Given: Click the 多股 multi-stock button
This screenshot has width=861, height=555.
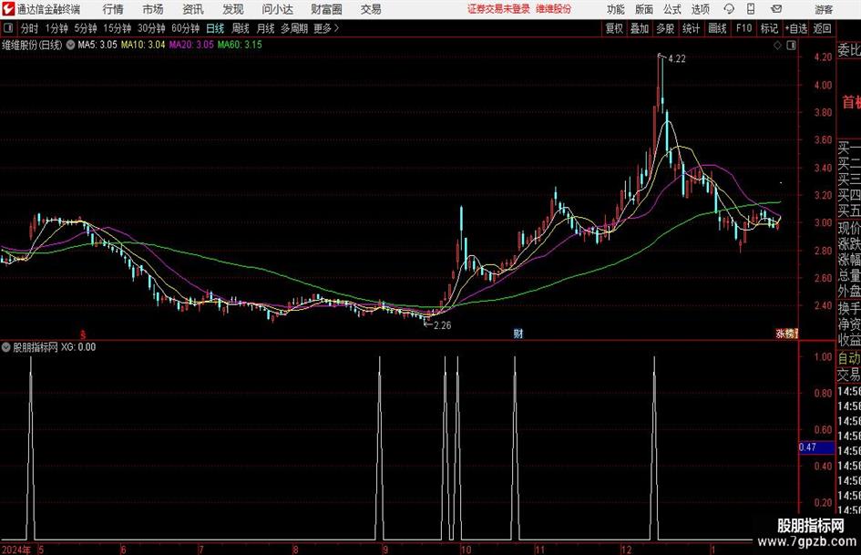Looking at the screenshot, I should 665,28.
